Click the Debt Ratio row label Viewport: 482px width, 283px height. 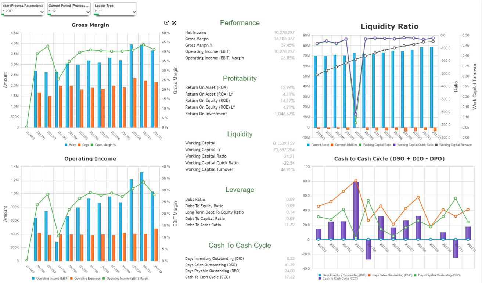coord(195,199)
